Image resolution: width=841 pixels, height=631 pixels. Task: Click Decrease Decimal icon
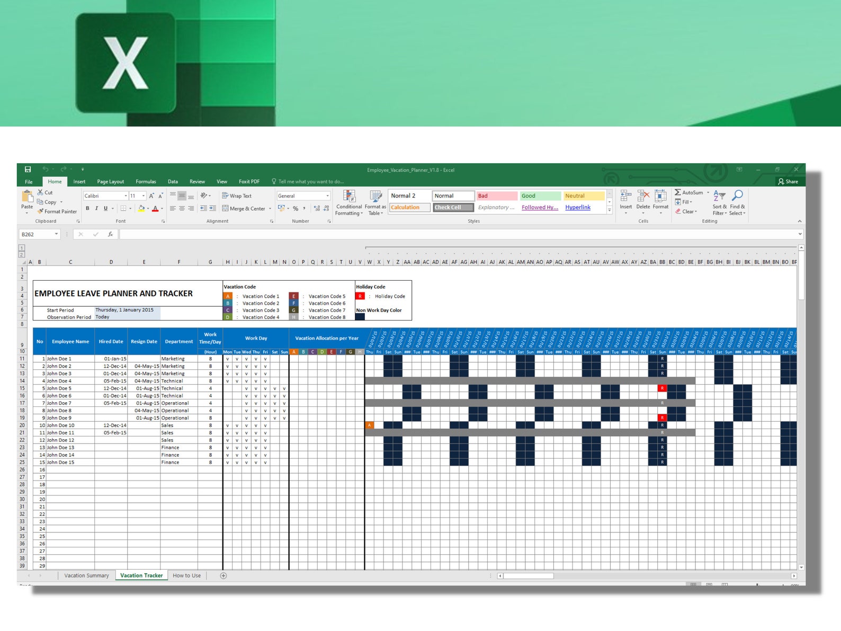click(x=326, y=208)
